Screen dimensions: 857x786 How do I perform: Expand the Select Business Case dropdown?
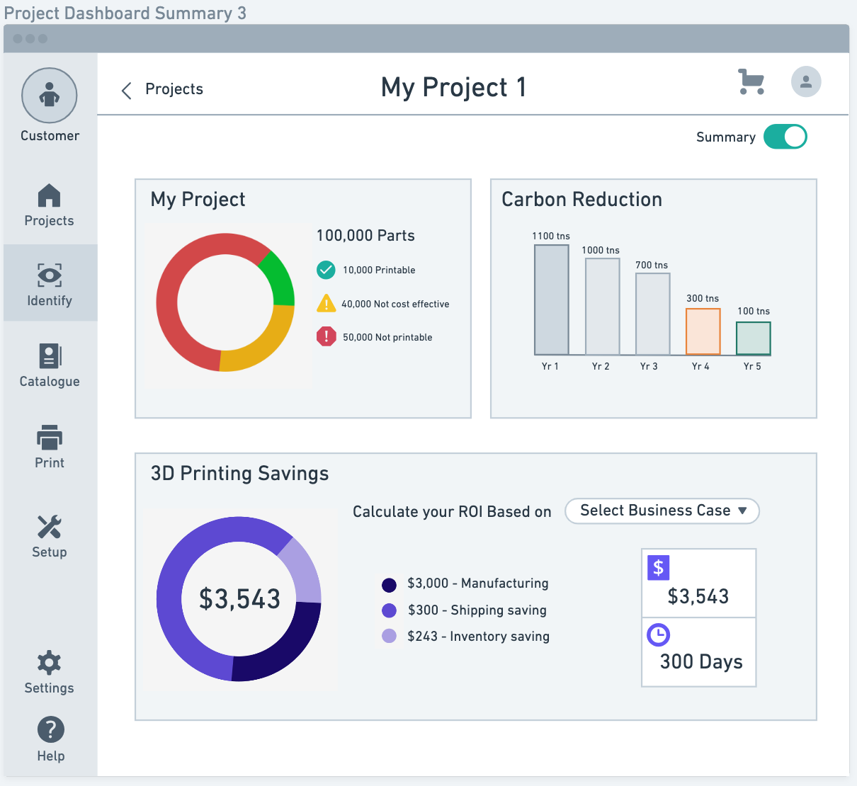(x=662, y=511)
